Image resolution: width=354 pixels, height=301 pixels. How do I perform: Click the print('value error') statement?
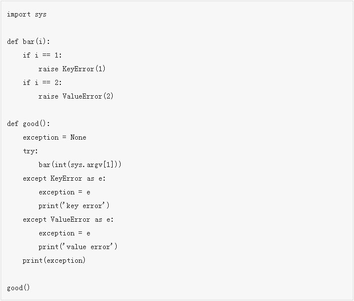[x=78, y=247]
